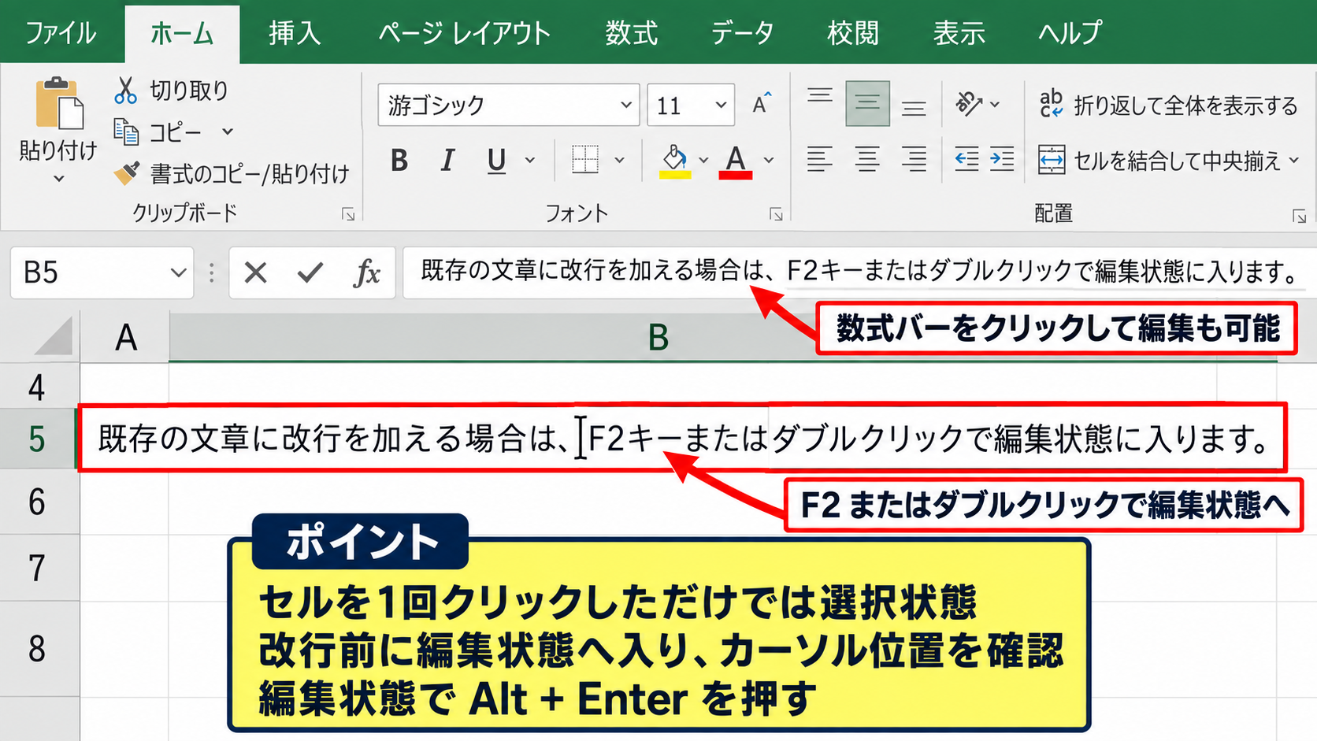Switch to the データ tab
This screenshot has width=1317, height=741.
pyautogui.click(x=742, y=33)
